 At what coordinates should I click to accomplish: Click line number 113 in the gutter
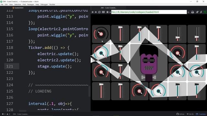pos(10,16)
